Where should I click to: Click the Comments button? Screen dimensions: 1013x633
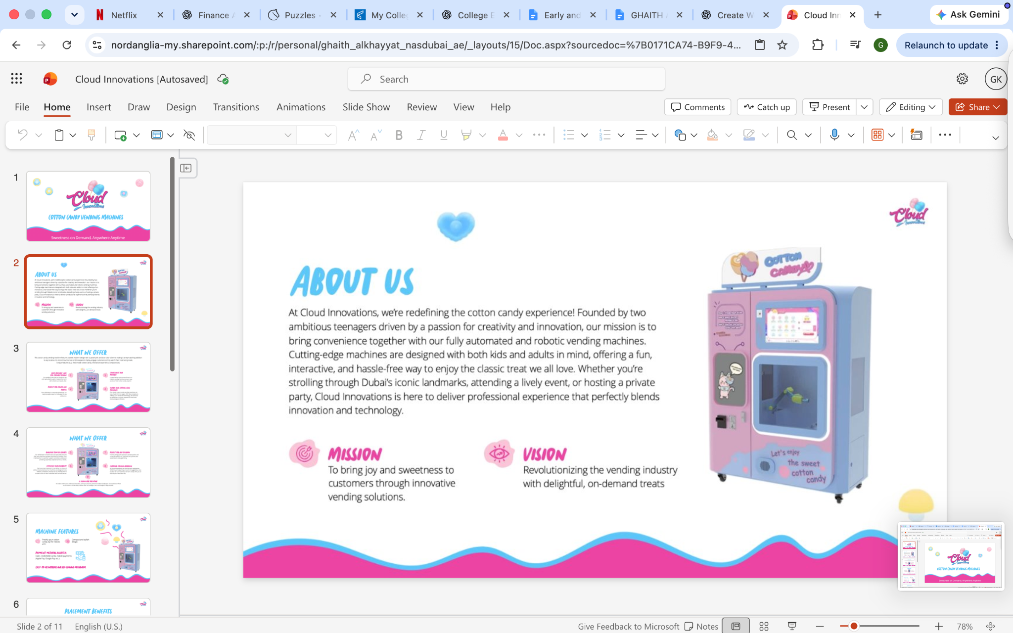(697, 107)
